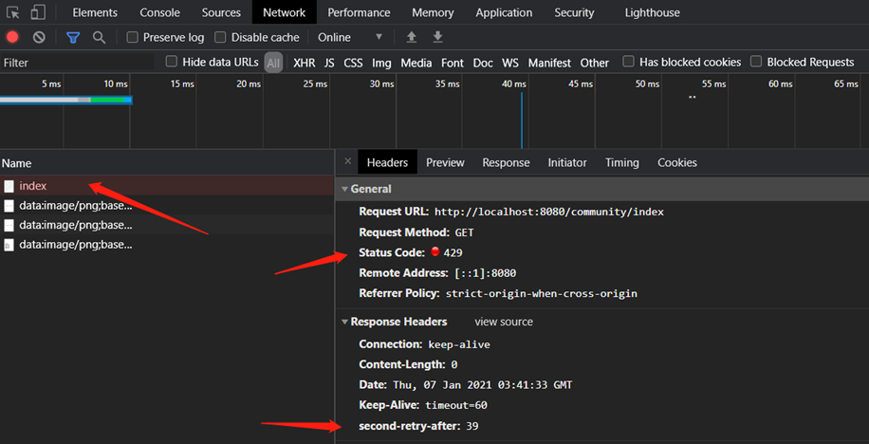Stop recording network log with red button

(12, 37)
